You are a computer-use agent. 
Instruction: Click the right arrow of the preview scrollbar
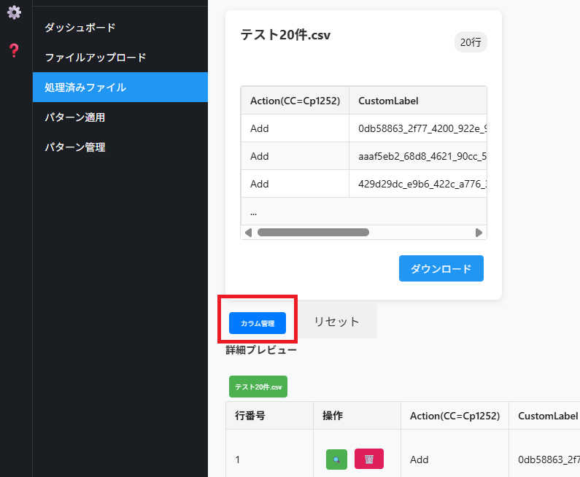tap(479, 233)
